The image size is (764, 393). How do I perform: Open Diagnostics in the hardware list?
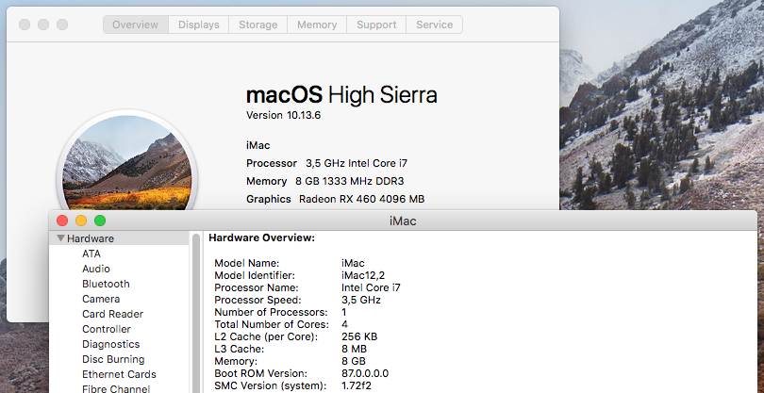[x=110, y=344]
